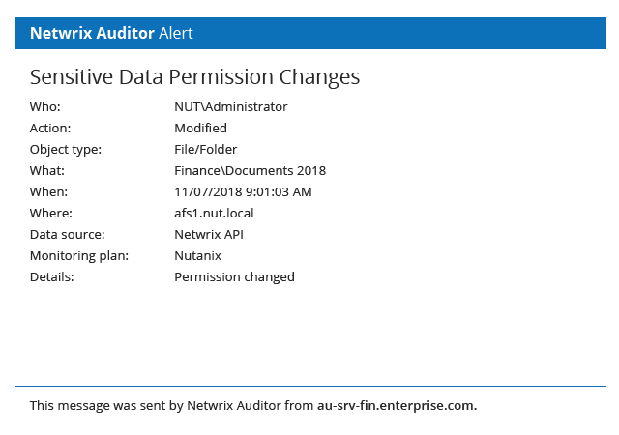Click the File/Folder object type value
This screenshot has height=435, width=619.
(x=206, y=149)
